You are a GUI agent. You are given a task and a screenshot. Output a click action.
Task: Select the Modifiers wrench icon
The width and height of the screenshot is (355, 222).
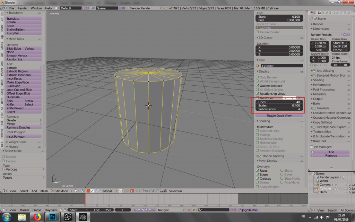pyautogui.click(x=341, y=13)
